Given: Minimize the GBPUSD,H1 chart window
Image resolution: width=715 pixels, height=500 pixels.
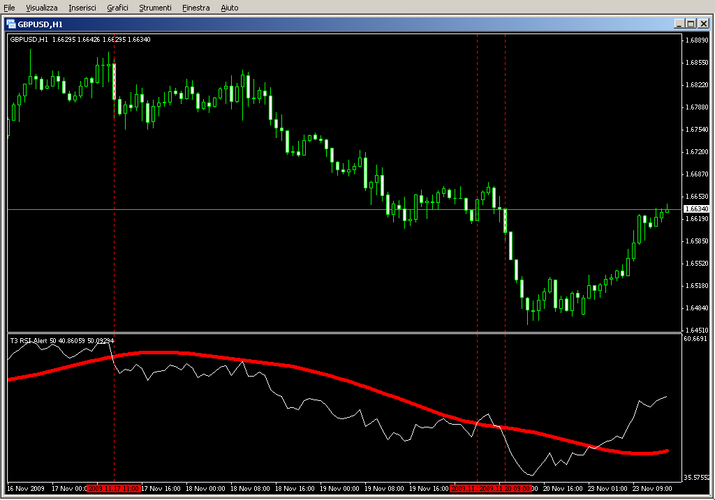Looking at the screenshot, I should 679,24.
